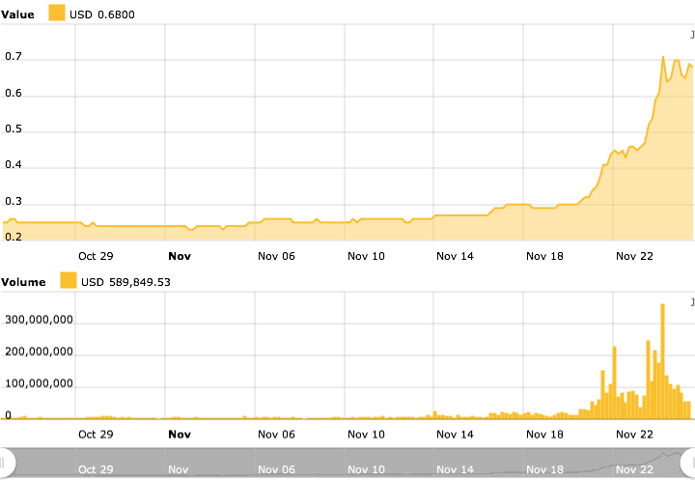Click the 'USD 0.6800' value readout
The width and height of the screenshot is (695, 483).
102,14
